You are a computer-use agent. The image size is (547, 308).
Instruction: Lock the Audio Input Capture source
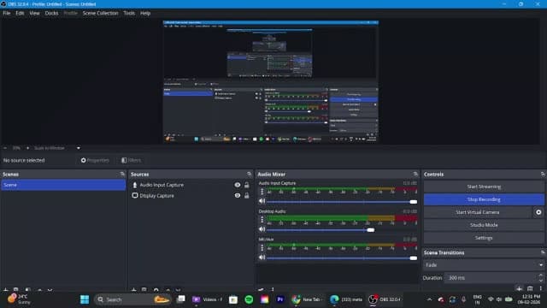pyautogui.click(x=247, y=185)
